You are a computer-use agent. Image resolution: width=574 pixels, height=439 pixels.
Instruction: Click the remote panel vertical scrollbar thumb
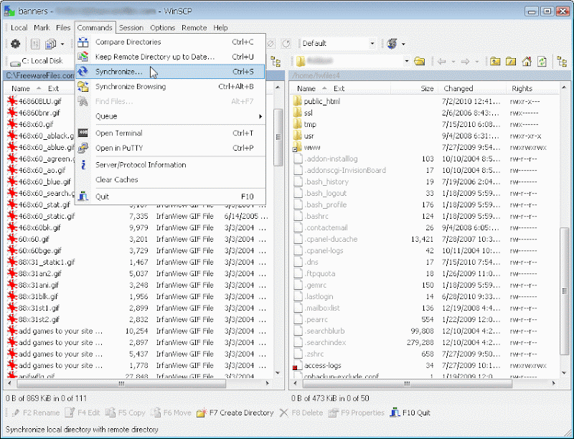click(x=564, y=291)
